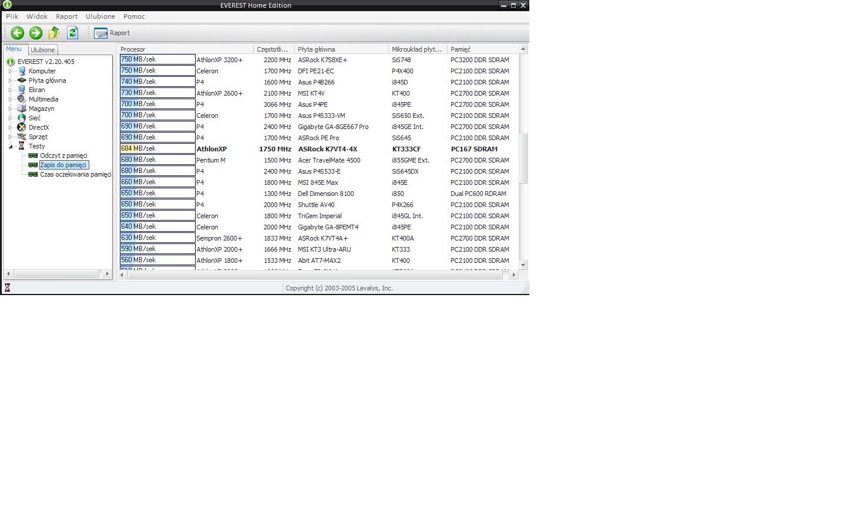Viewport: 846px width, 528px height.
Task: Sort by the Częstotliwość column header
Action: tap(274, 49)
